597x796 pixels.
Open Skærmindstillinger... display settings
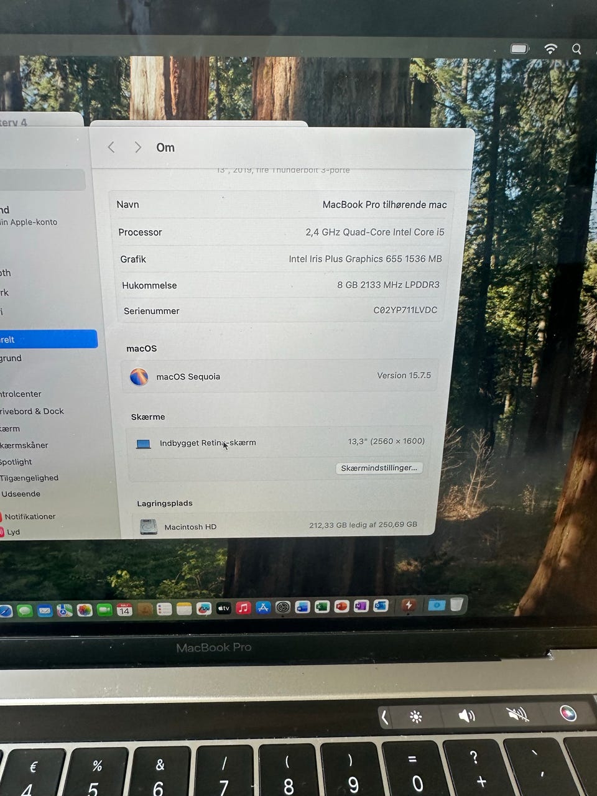point(379,468)
